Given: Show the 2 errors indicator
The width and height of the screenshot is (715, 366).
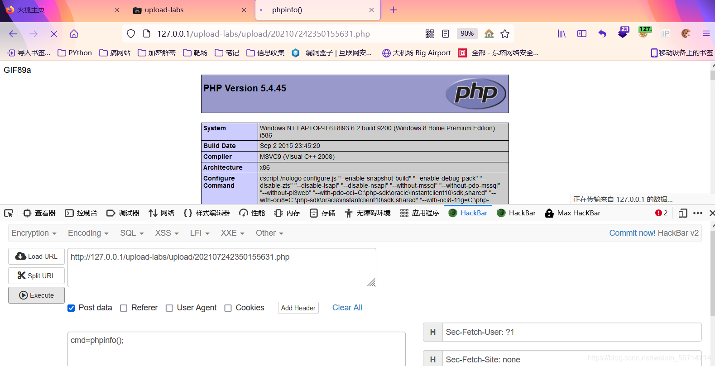Looking at the screenshot, I should 661,213.
